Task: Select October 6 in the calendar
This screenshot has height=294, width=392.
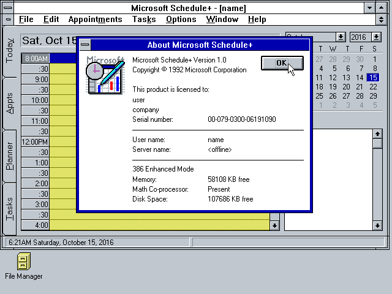Action: [x=348, y=68]
